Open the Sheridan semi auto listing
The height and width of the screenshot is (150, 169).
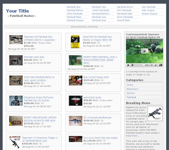34,57
